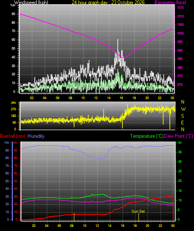
Task: Click the barometer axis value 980
Action: 180,67
